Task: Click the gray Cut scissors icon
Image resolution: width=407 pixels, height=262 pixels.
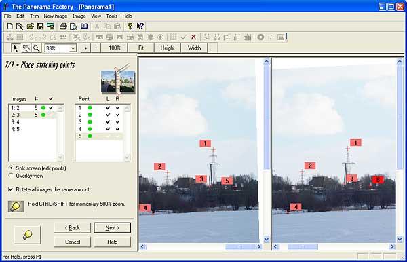Action: pyautogui.click(x=96, y=26)
